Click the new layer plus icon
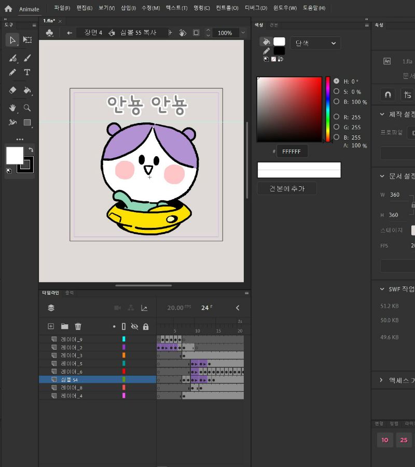 click(x=51, y=326)
